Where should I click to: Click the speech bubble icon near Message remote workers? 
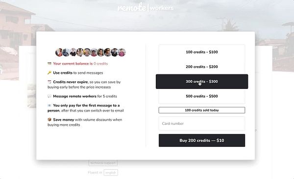(x=49, y=96)
